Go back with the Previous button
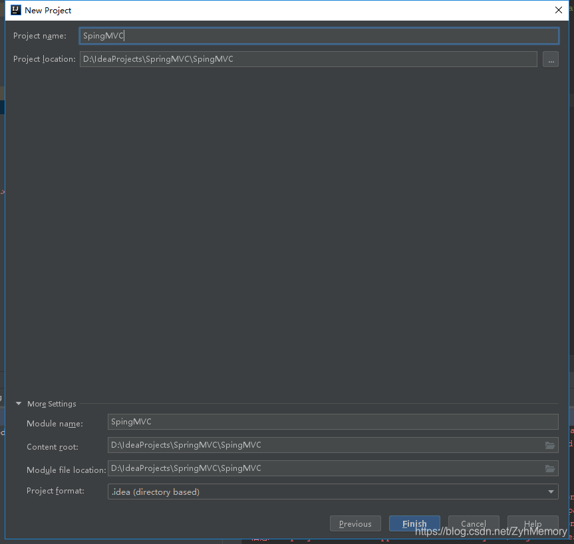Image resolution: width=574 pixels, height=544 pixels. pyautogui.click(x=355, y=523)
